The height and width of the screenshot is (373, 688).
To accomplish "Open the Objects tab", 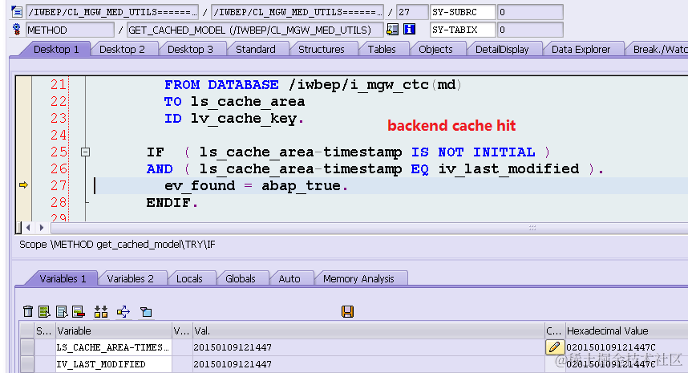I will pos(435,49).
